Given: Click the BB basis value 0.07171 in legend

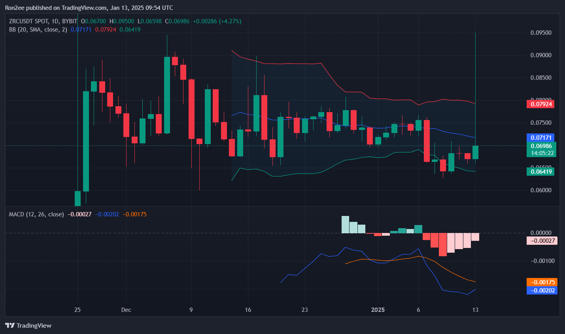Looking at the screenshot, I should 81,30.
